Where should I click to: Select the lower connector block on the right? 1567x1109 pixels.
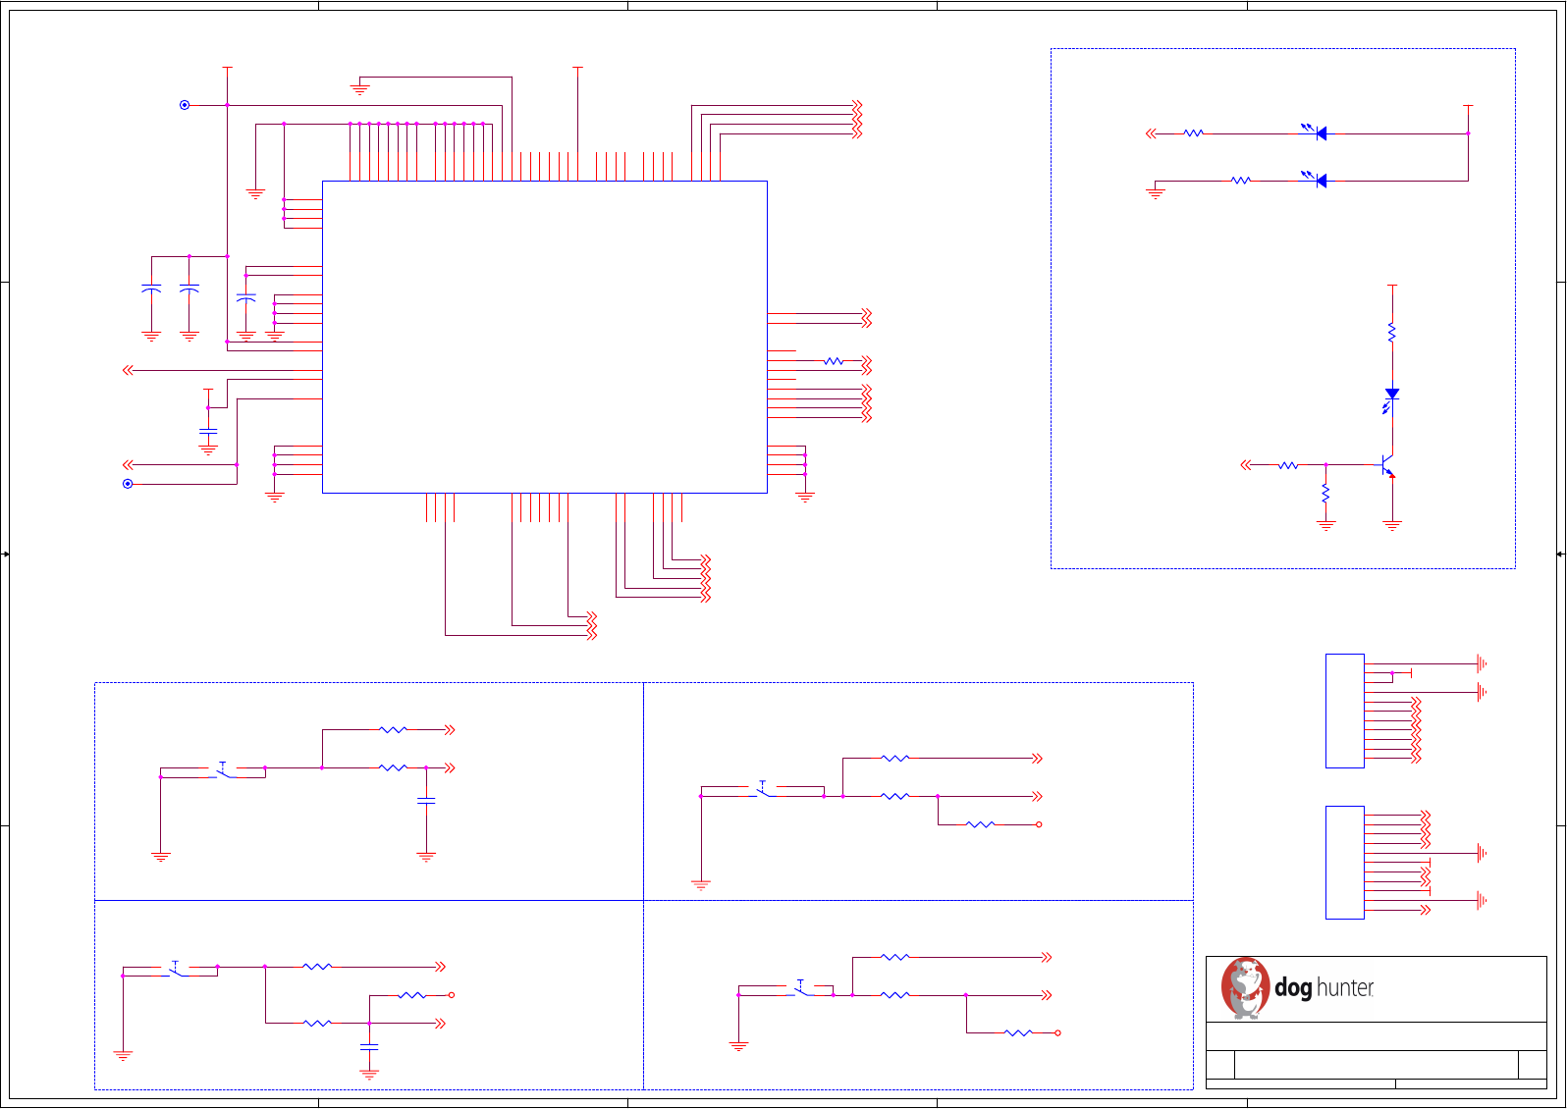click(x=1345, y=863)
